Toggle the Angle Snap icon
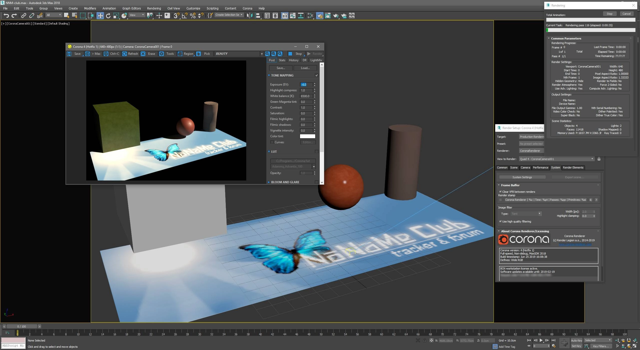 coord(184,15)
